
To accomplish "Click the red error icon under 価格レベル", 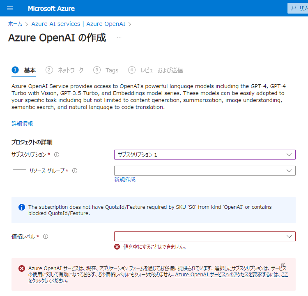I will (x=117, y=247).
